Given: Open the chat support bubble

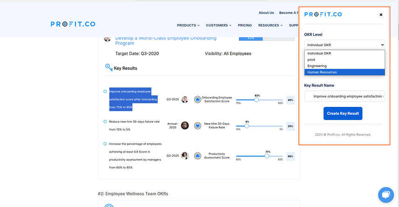Looking at the screenshot, I should click(386, 195).
